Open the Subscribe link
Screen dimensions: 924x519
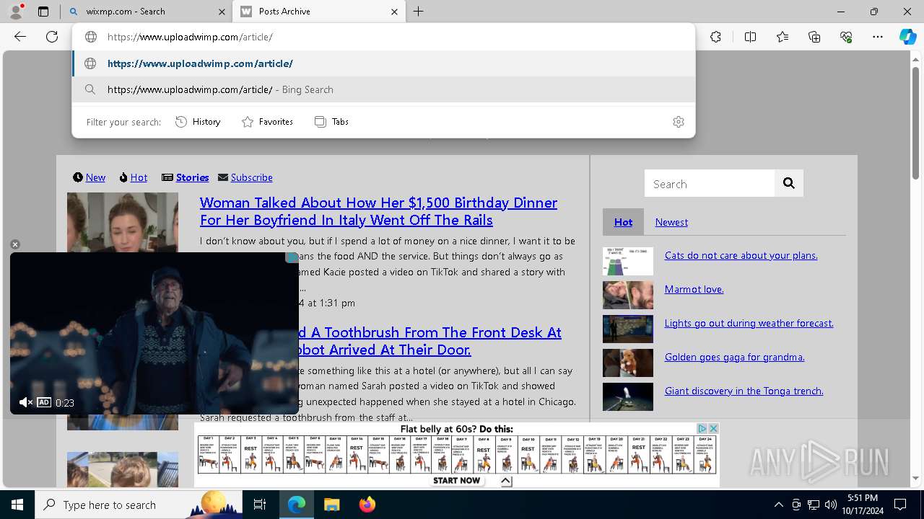(251, 177)
